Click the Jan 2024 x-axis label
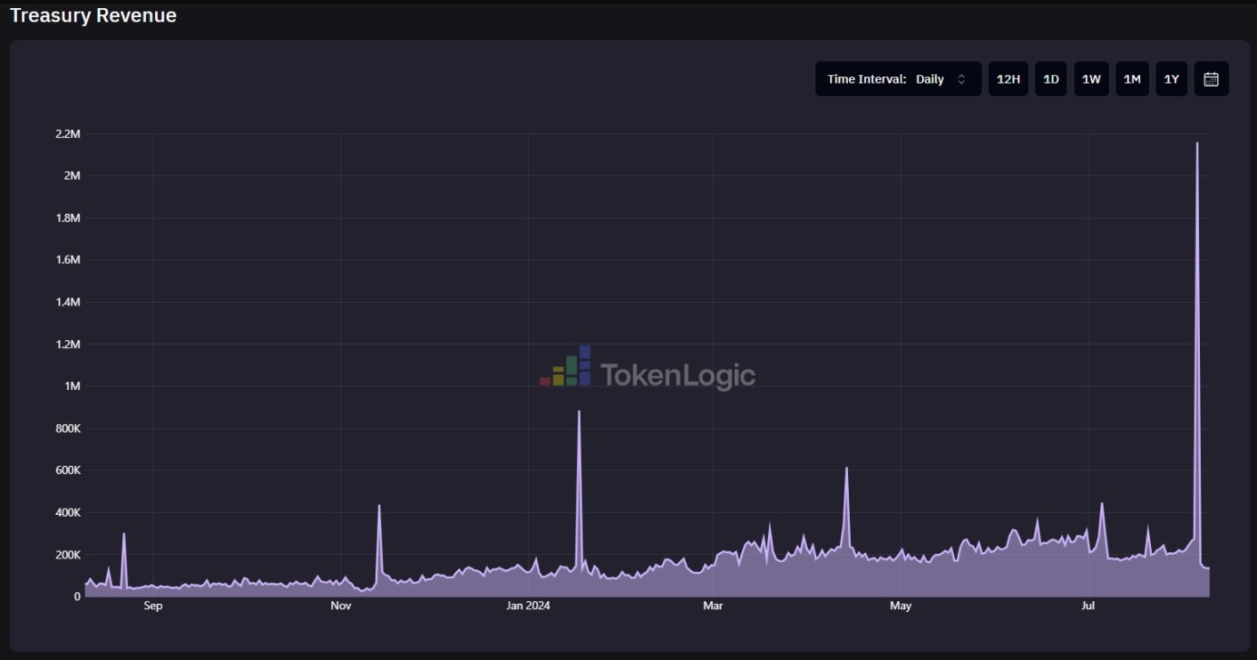The width and height of the screenshot is (1257, 660). (x=527, y=606)
